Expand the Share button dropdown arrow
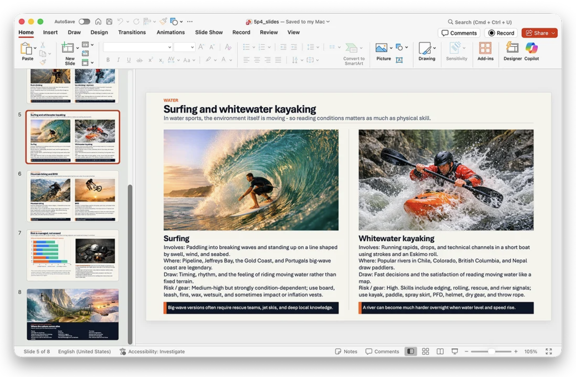Viewport: 576px width, 377px height. tap(553, 33)
